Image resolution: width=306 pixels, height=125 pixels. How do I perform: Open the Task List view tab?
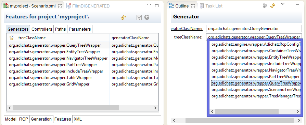point(211,6)
